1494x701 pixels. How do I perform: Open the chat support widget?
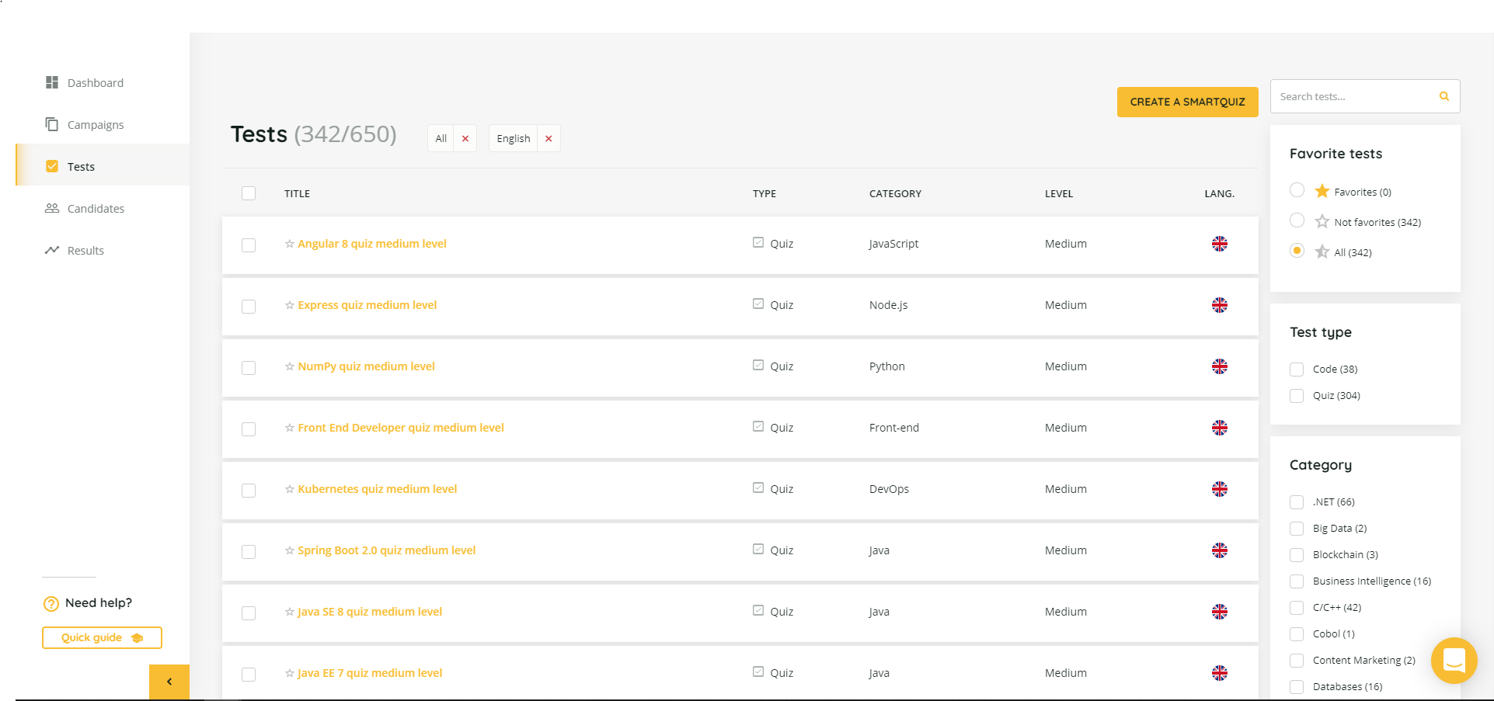(1454, 661)
